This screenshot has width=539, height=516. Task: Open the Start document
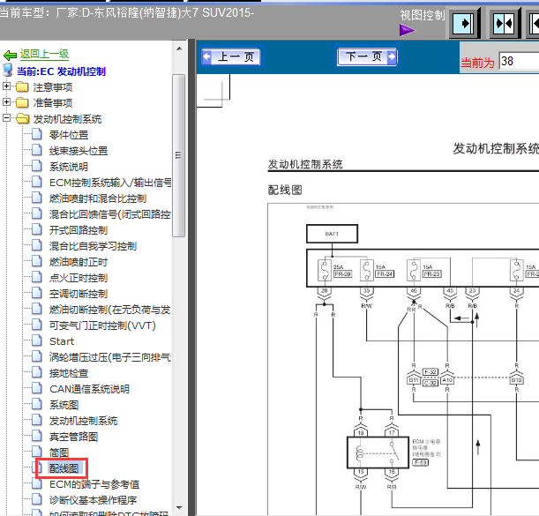coord(62,341)
